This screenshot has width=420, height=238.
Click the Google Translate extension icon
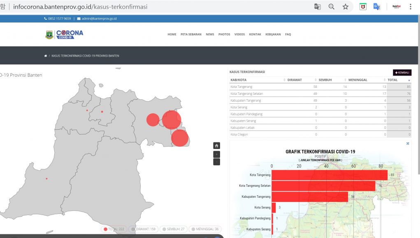coord(376,7)
